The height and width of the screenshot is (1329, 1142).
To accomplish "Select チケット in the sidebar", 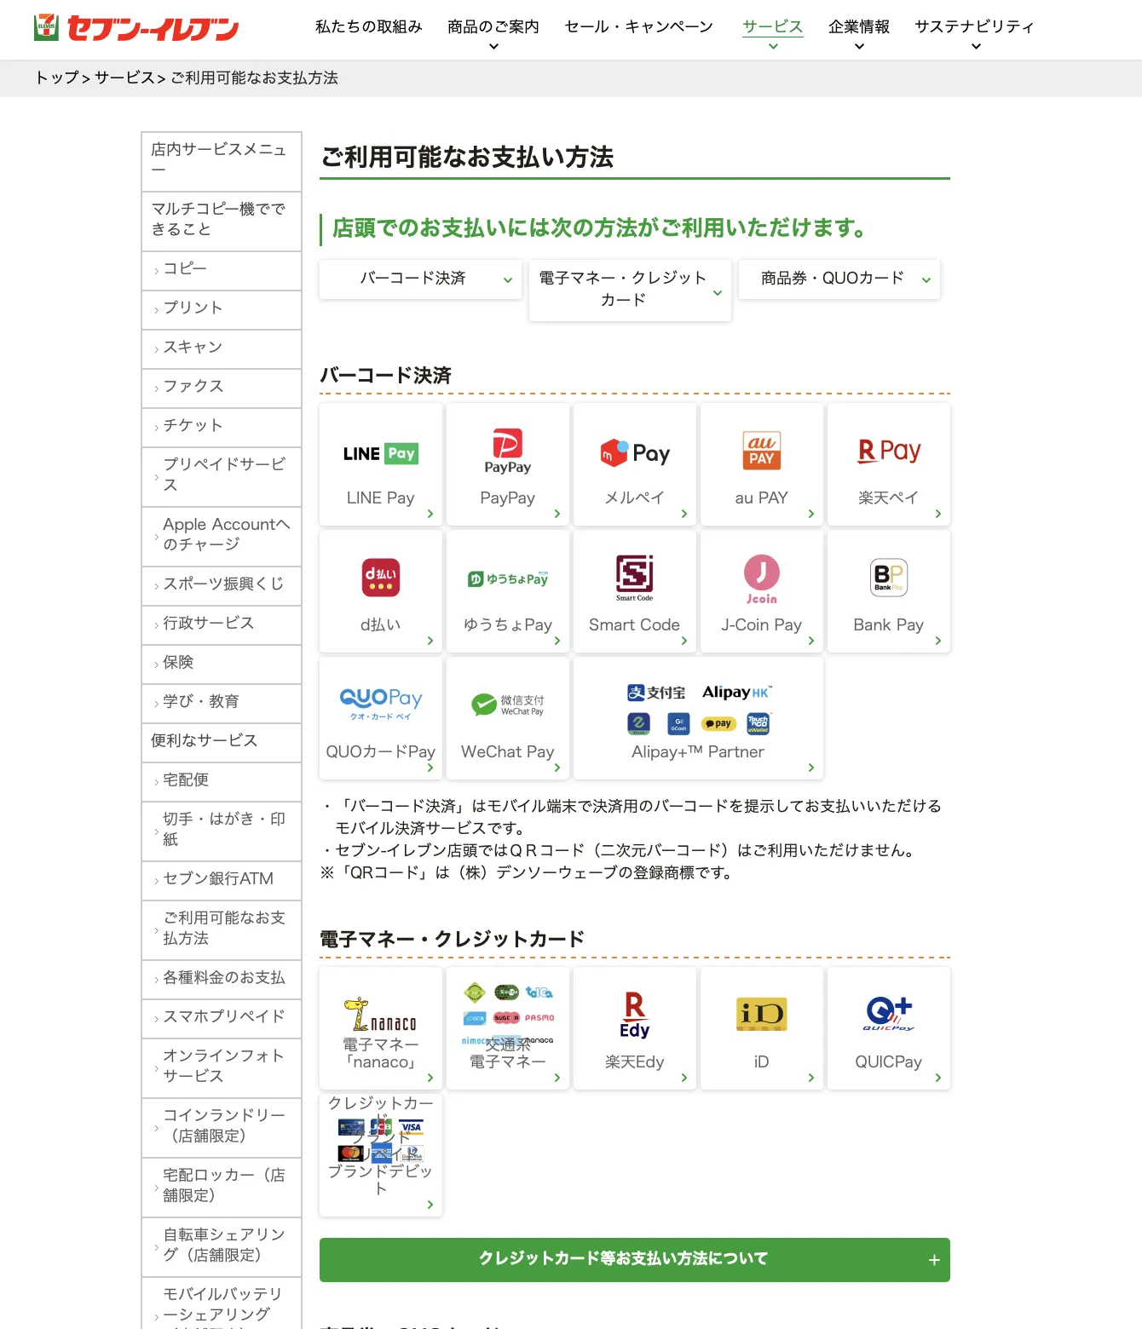I will (x=222, y=427).
